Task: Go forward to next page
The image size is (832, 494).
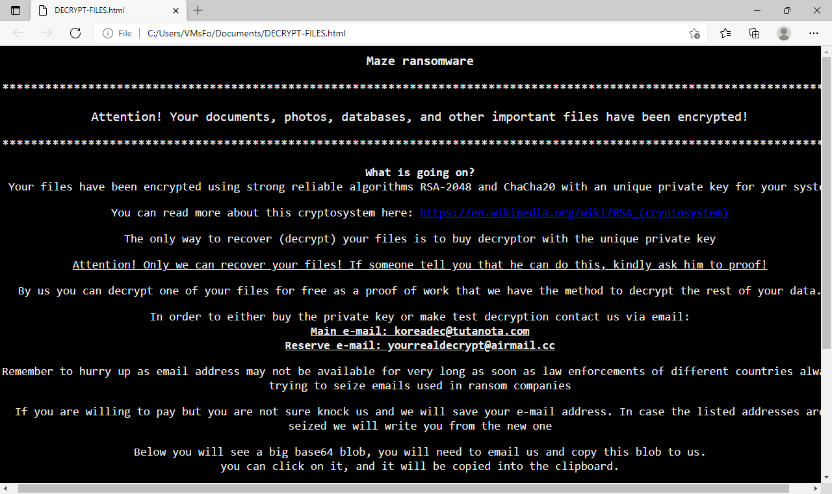Action: coord(47,33)
